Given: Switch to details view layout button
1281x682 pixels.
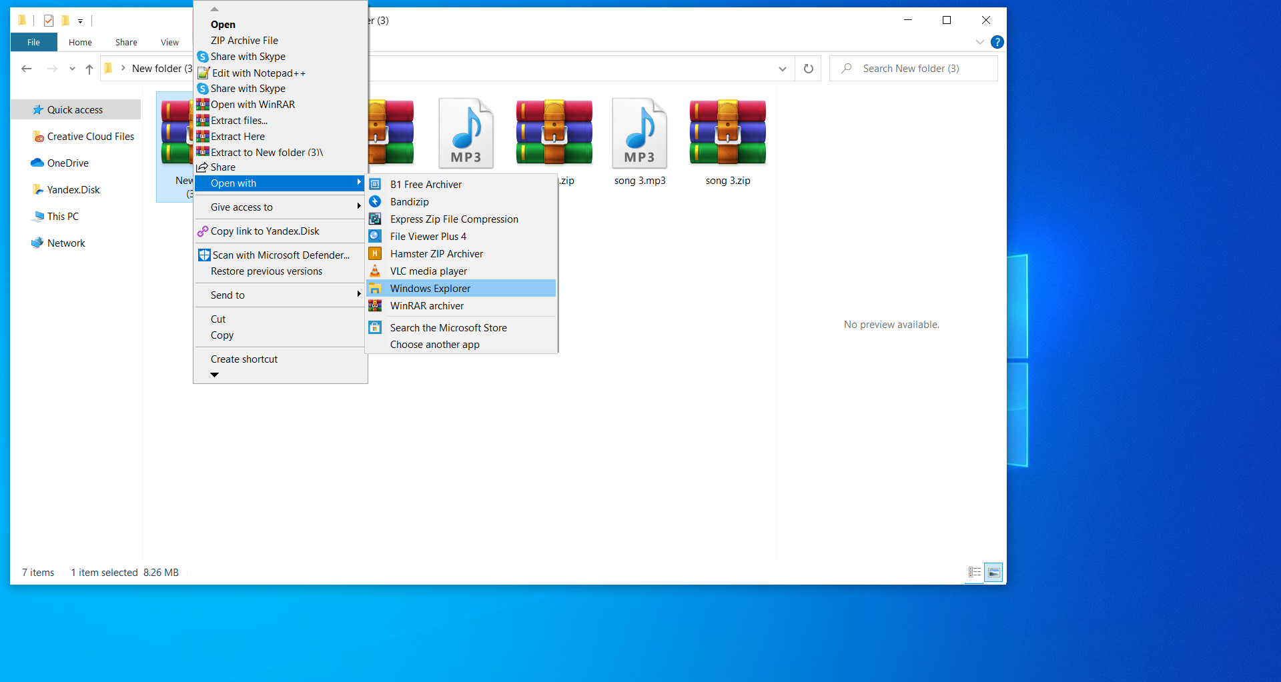Looking at the screenshot, I should coord(975,573).
